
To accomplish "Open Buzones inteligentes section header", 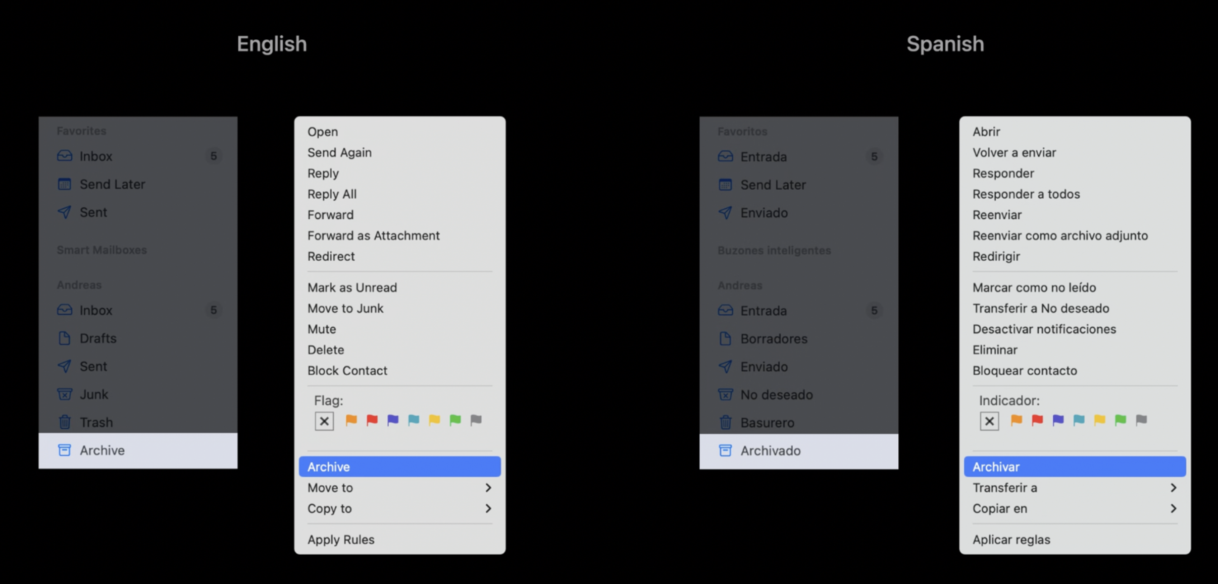I will point(774,250).
